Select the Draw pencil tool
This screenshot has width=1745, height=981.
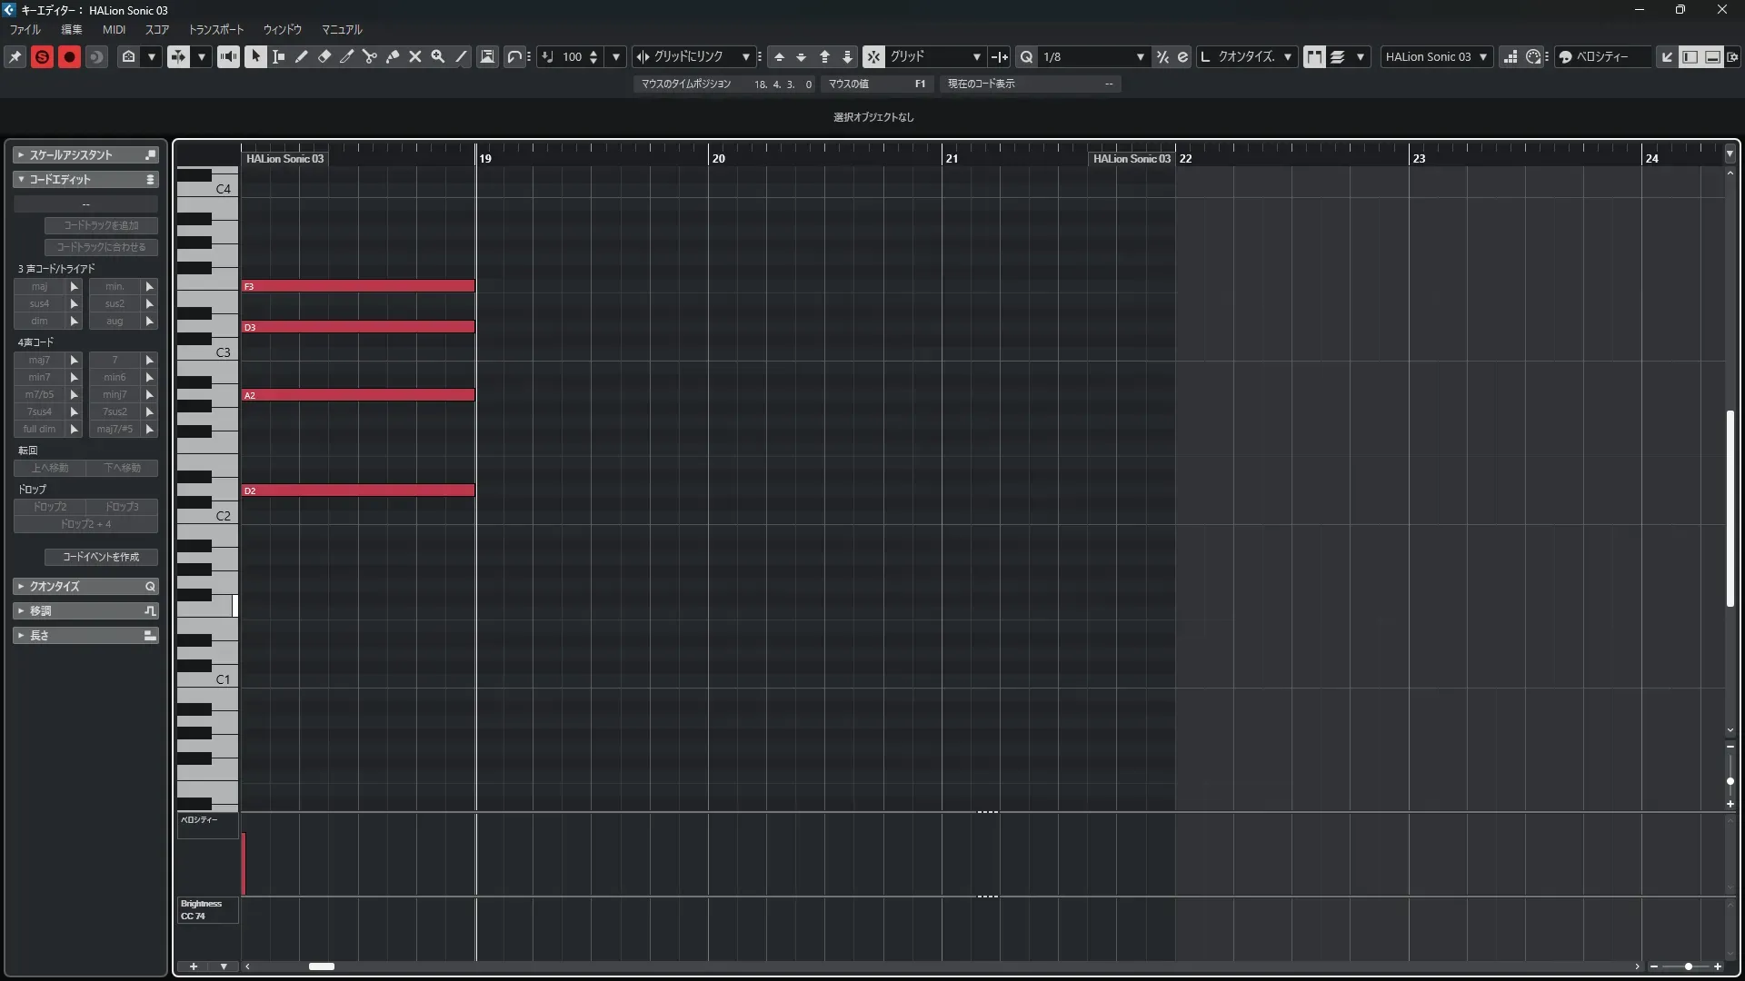(x=302, y=56)
